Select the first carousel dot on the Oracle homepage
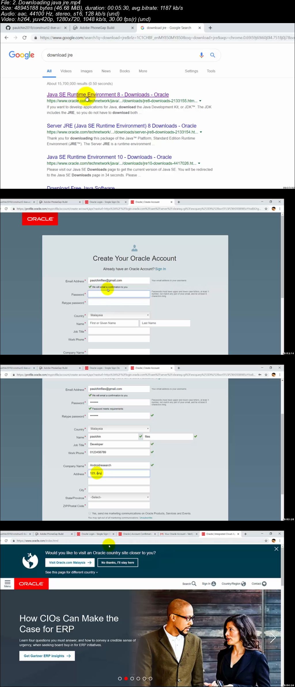This screenshot has height=687, width=295. tap(120, 679)
